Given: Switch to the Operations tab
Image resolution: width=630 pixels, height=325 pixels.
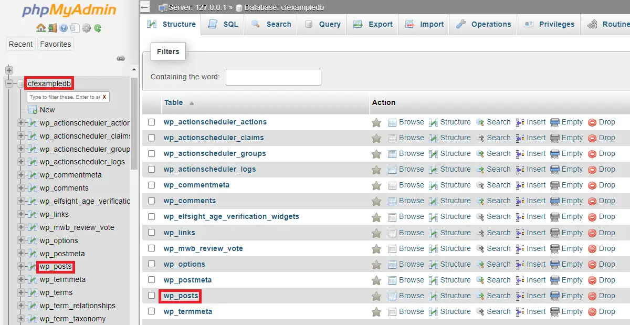Looking at the screenshot, I should coord(483,24).
